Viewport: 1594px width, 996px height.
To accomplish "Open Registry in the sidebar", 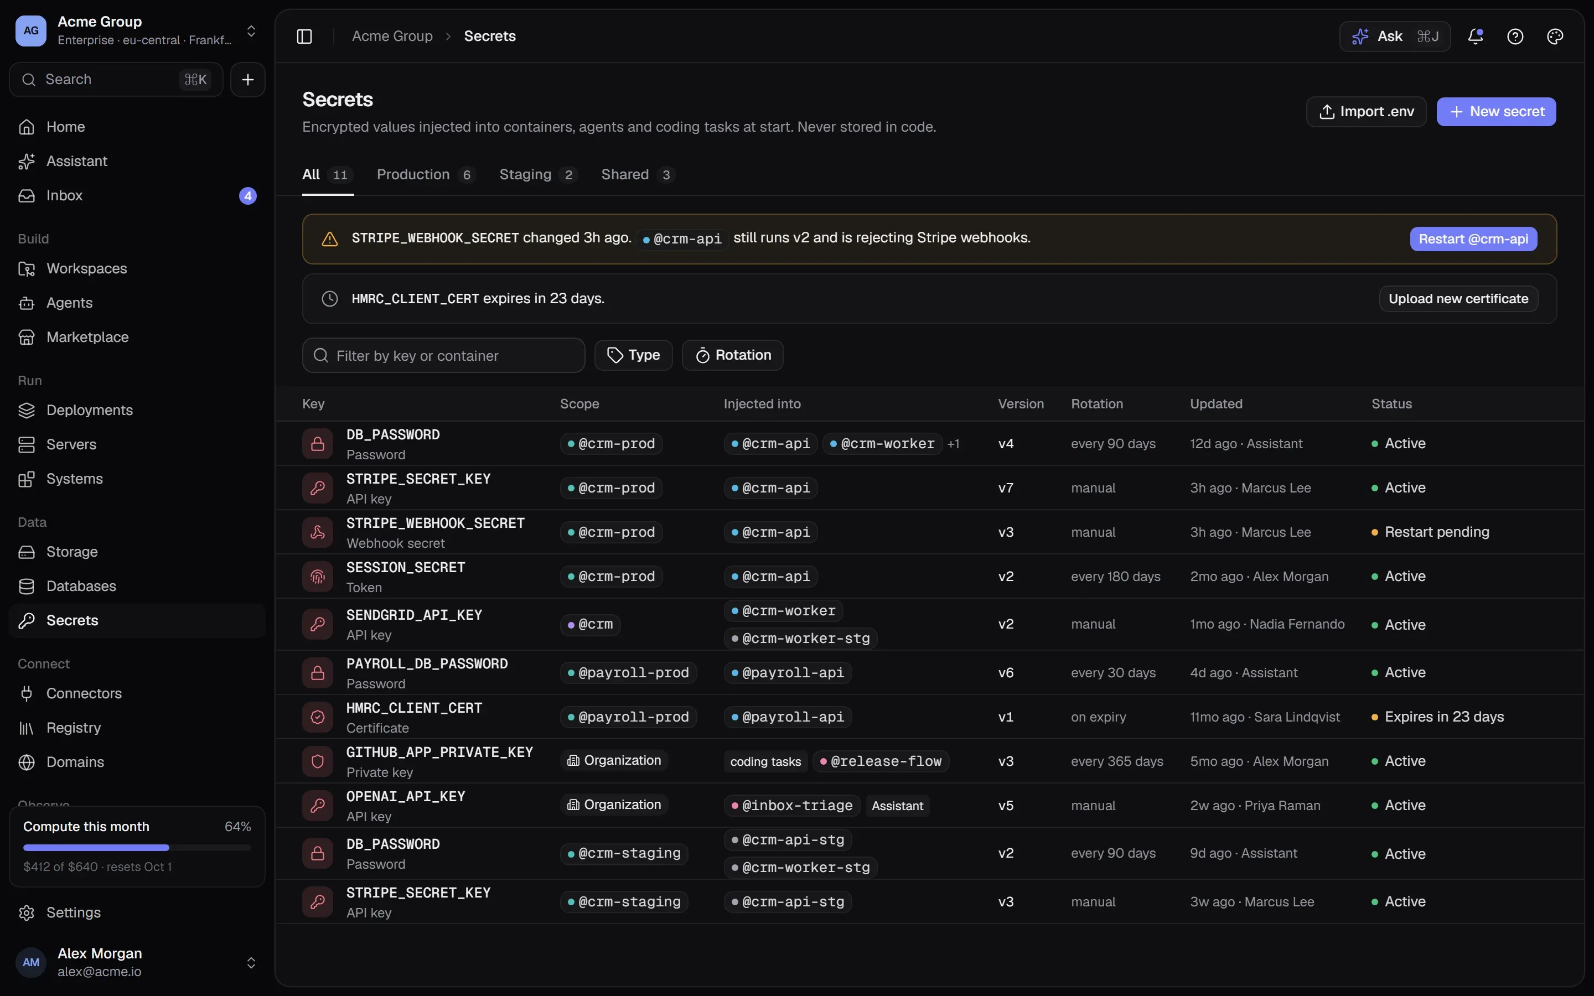I will [x=137, y=728].
